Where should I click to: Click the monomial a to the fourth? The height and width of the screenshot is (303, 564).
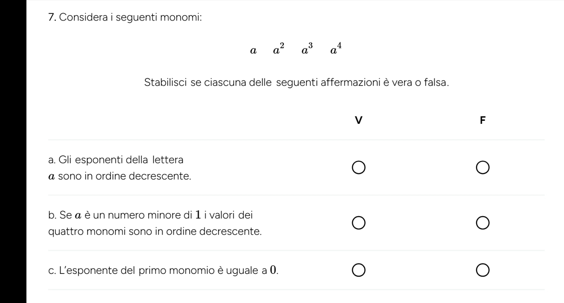tap(336, 49)
